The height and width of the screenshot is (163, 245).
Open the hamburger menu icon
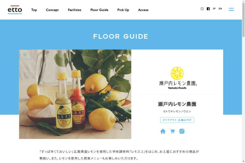point(231,9)
